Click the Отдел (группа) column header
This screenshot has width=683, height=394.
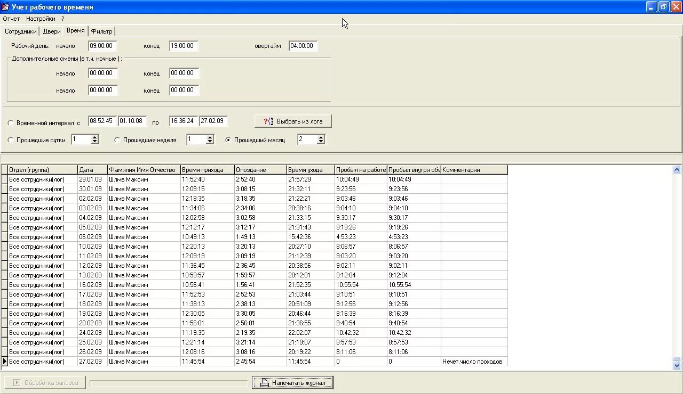click(43, 170)
